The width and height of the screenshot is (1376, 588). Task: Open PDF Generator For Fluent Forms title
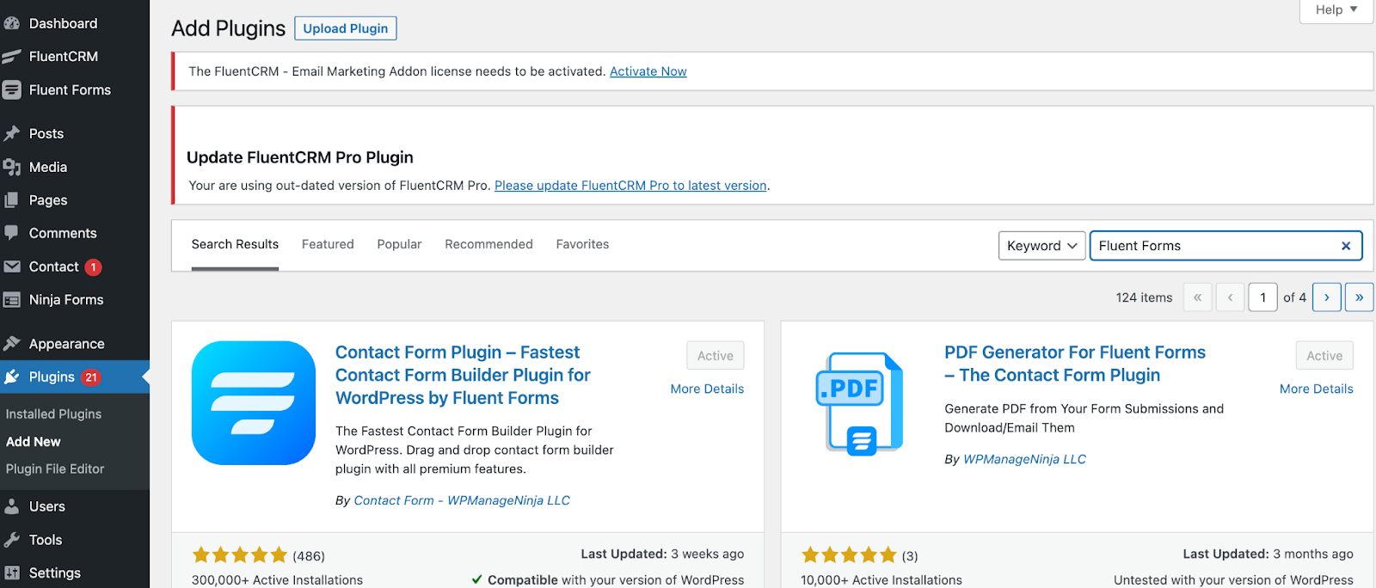click(1075, 364)
